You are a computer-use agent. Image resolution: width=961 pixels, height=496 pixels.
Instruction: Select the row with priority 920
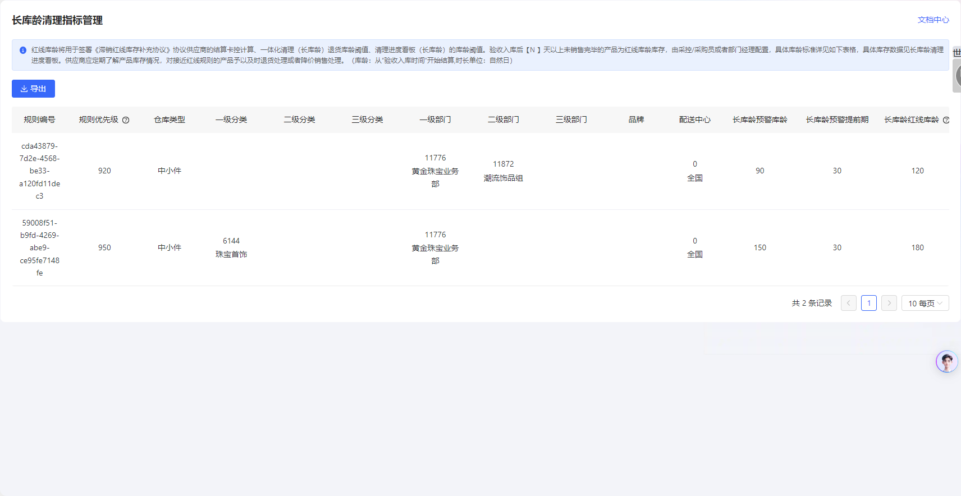pyautogui.click(x=104, y=171)
